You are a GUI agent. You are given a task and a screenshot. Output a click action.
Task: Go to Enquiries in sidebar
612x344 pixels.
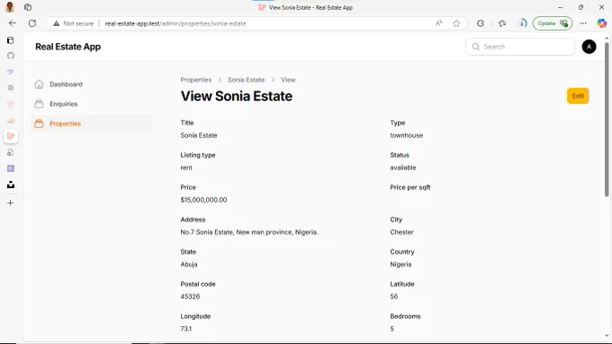[64, 104]
